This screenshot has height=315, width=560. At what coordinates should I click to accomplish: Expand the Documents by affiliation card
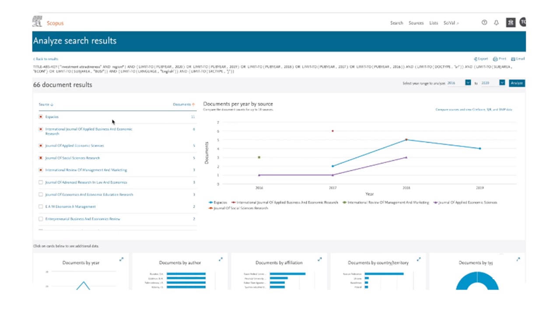point(319,259)
